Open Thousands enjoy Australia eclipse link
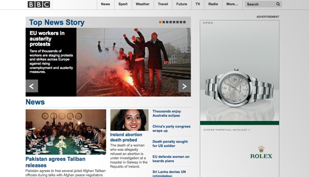Viewport: 309px width, 177px height. point(167,114)
